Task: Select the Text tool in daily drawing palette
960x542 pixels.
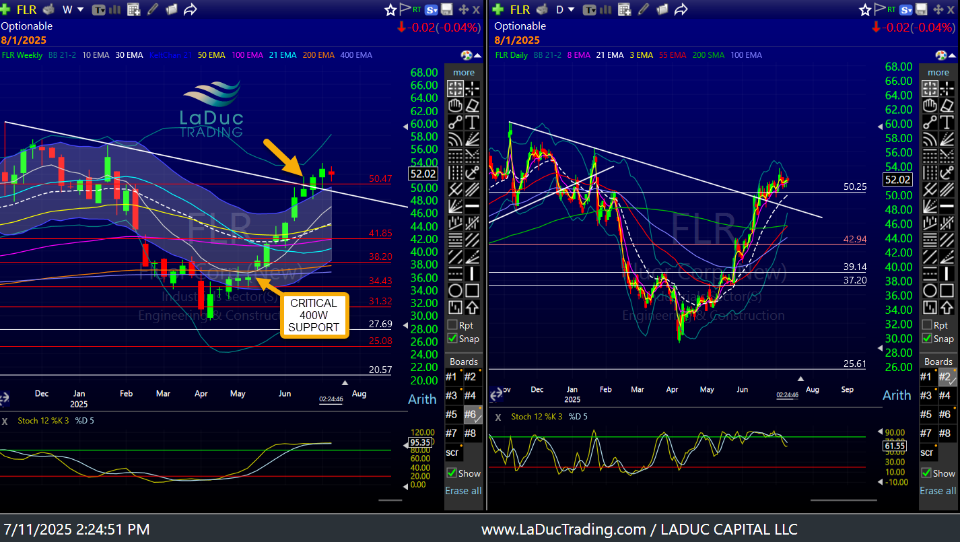Action: coord(947,122)
